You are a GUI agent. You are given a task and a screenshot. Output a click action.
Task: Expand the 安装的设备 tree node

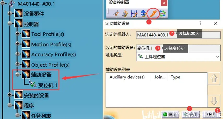coord(10,95)
